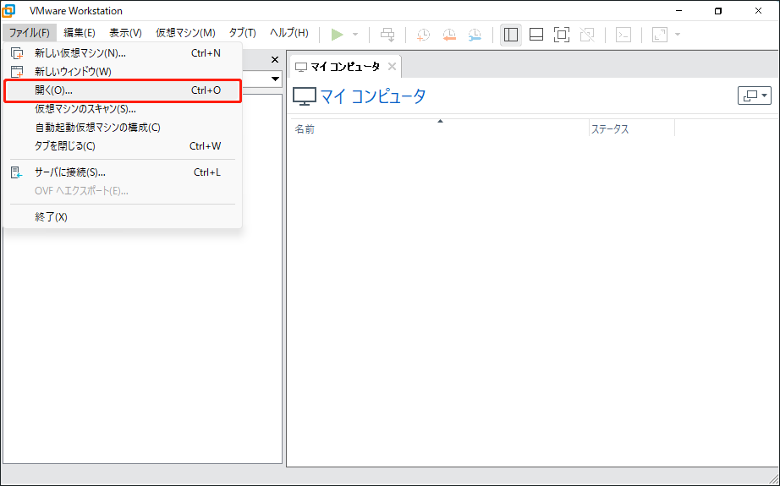Open the Snapshot Manager wrench-clock icon
The height and width of the screenshot is (486, 780).
475,35
